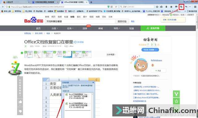The width and height of the screenshot is (198, 118).
Task: Click the bookmark star icon in toolbar
Action: (157, 7)
